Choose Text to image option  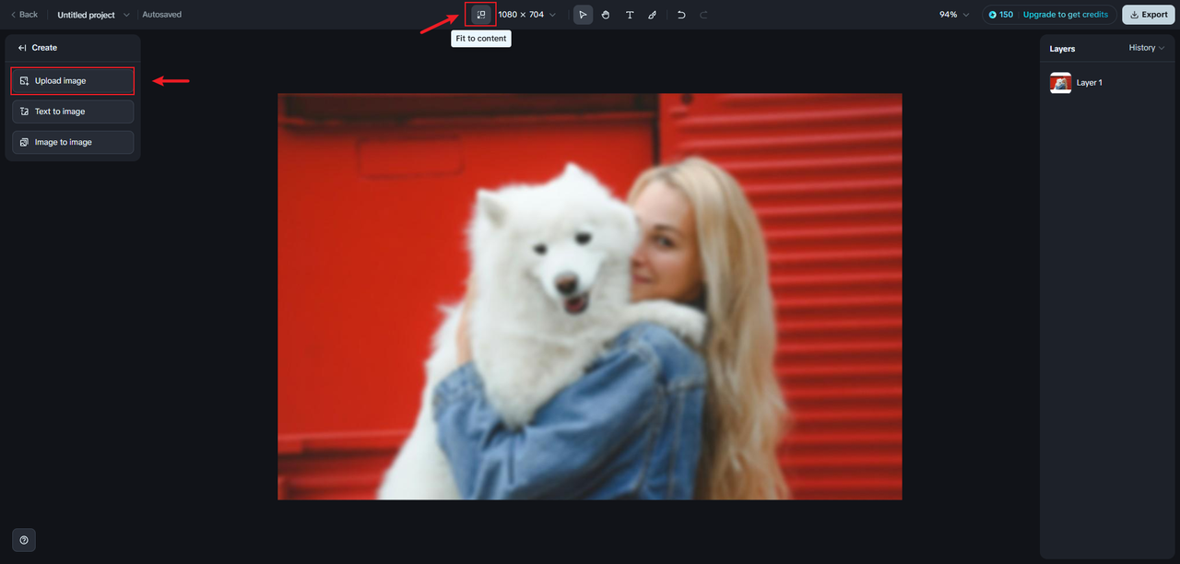pos(72,112)
